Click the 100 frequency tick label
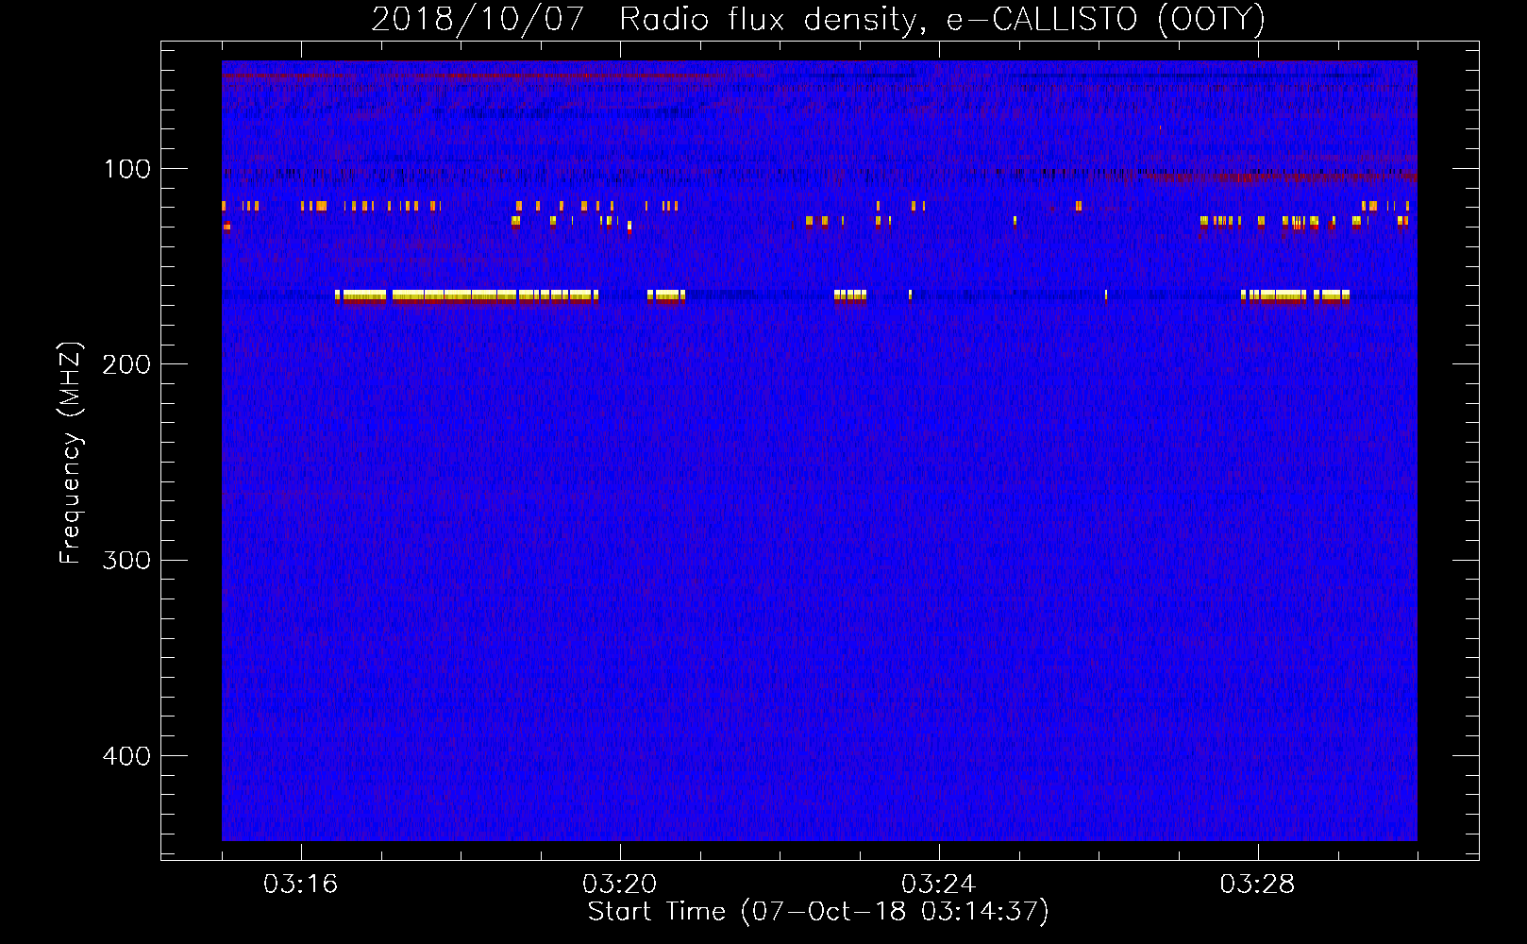Screen dimensions: 1527x944 [x=127, y=169]
